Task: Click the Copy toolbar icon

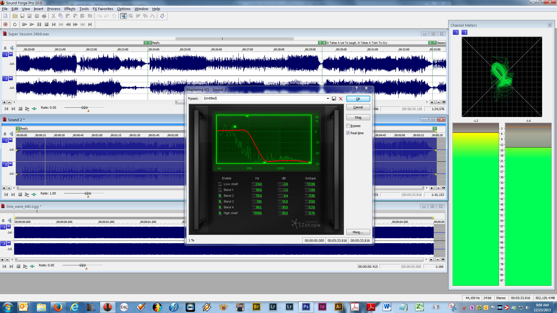Action: click(61, 16)
